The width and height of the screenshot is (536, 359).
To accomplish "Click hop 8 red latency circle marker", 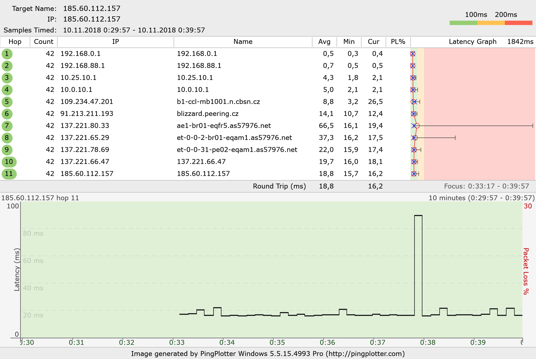I will click(415, 138).
